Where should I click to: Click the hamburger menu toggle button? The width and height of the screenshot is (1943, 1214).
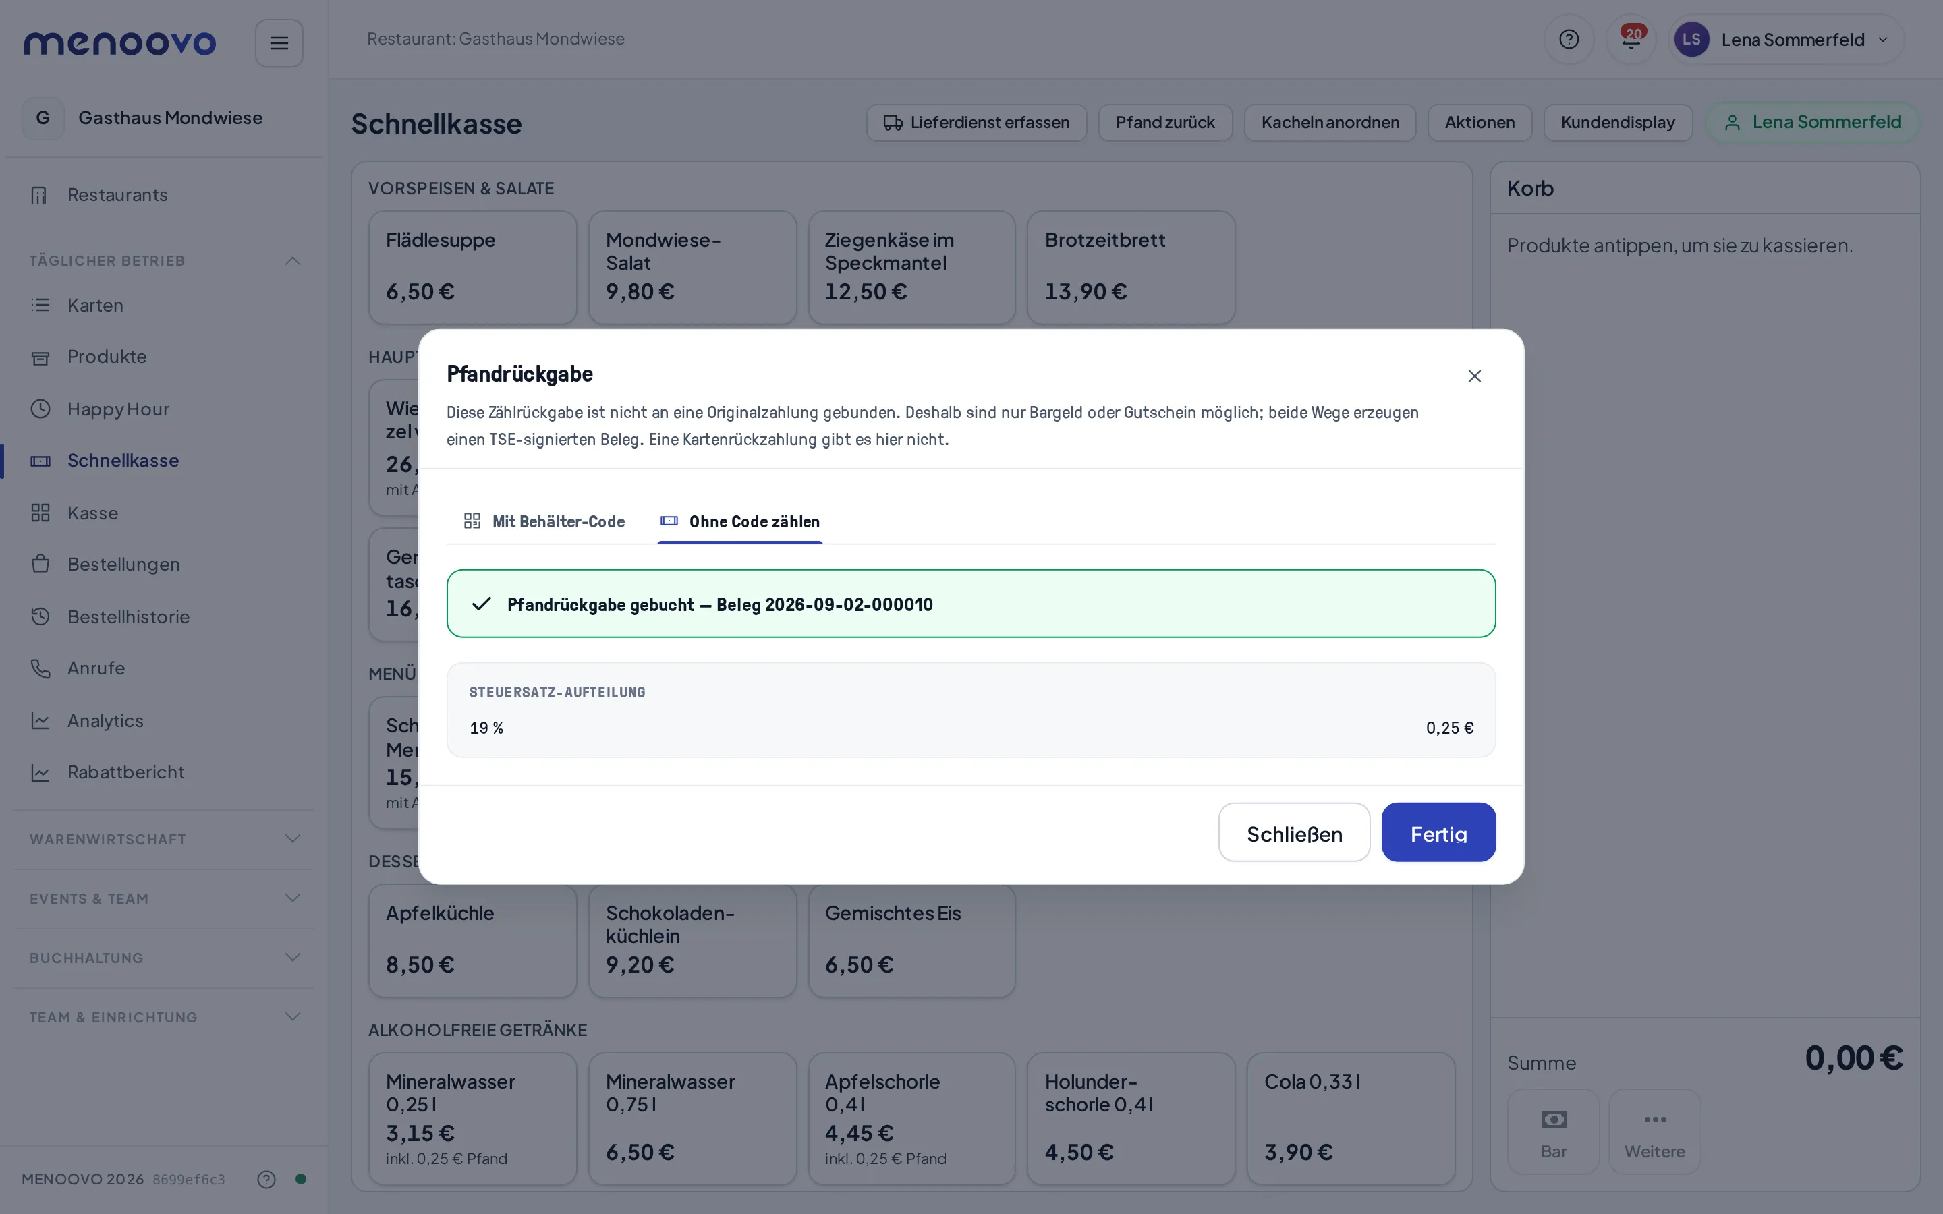[279, 42]
